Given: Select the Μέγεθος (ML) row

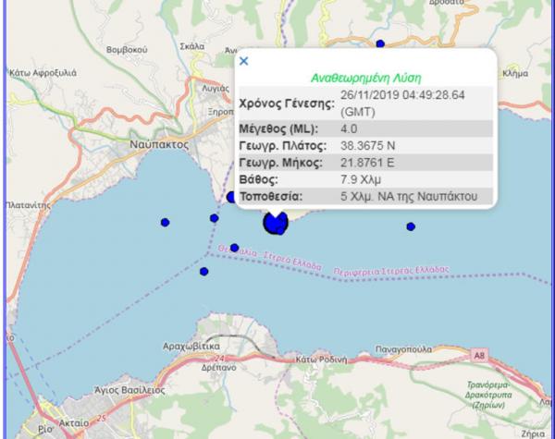Looking at the screenshot, I should tap(366, 128).
